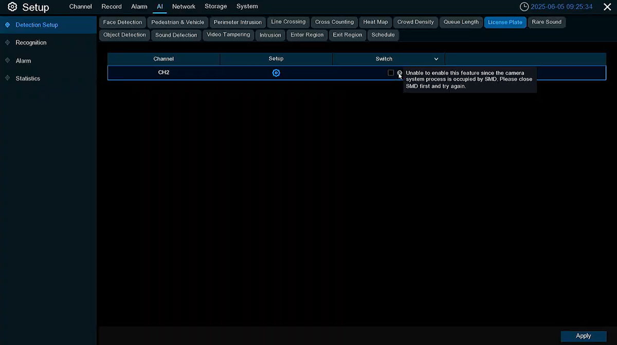The width and height of the screenshot is (617, 345).
Task: Click the Recognition sidebar diamond icon
Action: 8,43
